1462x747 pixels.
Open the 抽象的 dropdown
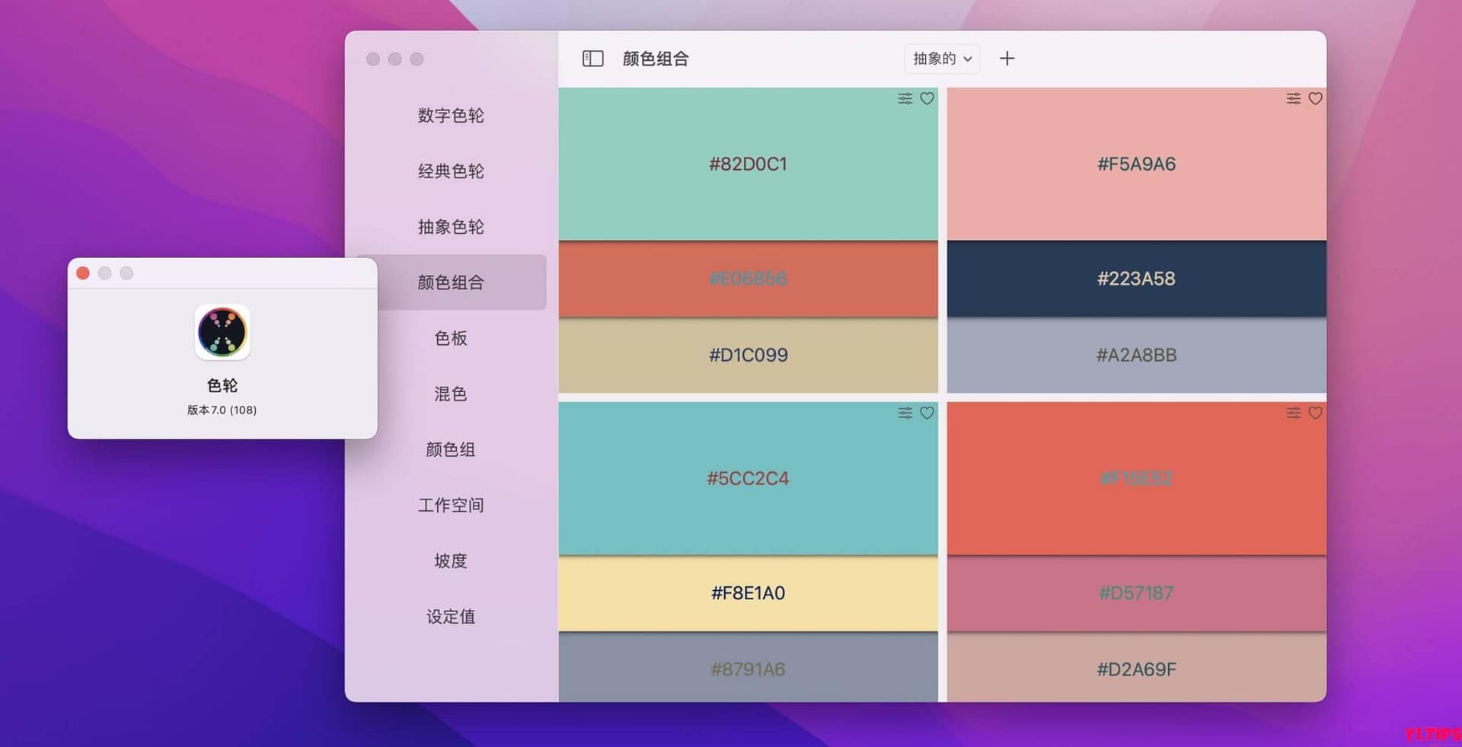(x=941, y=59)
